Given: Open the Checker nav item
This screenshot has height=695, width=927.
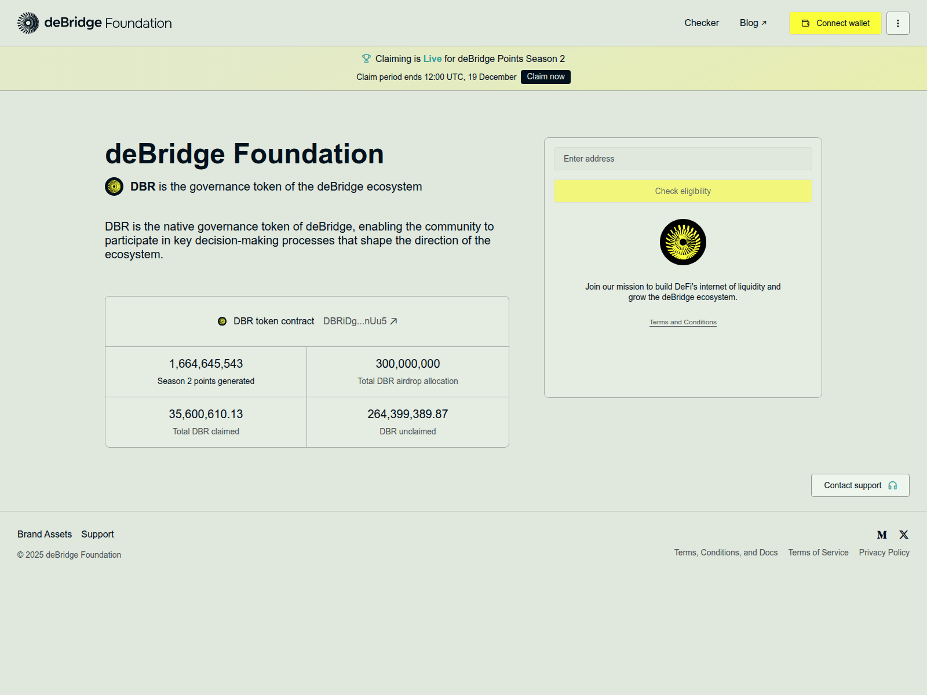Looking at the screenshot, I should click(701, 23).
